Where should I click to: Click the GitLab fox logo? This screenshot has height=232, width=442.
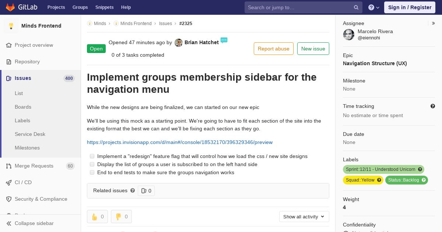pyautogui.click(x=10, y=7)
